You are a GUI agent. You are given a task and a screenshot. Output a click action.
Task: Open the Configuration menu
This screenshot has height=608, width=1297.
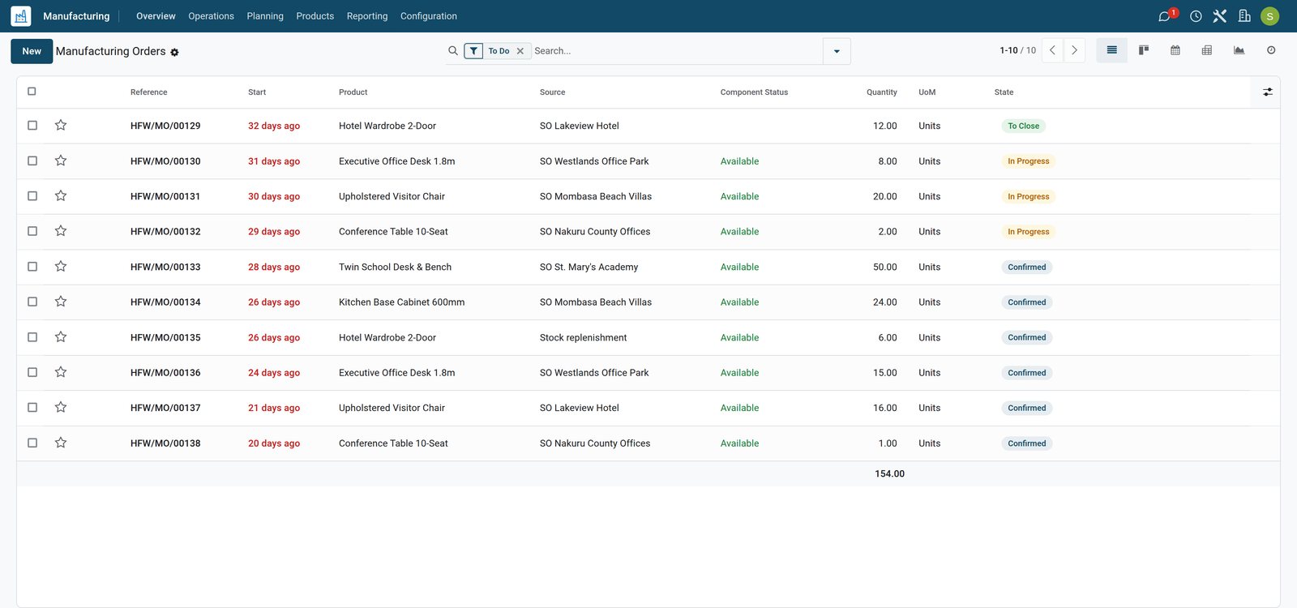click(429, 16)
